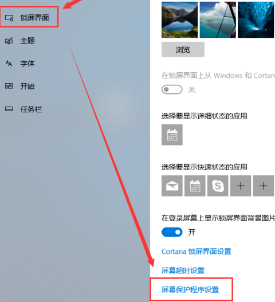This screenshot has height=302, width=275.
Task: Open the 任务栏 settings page
Action: pyautogui.click(x=31, y=109)
